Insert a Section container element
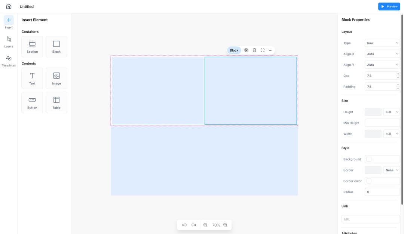This screenshot has width=404, height=234. point(32,46)
